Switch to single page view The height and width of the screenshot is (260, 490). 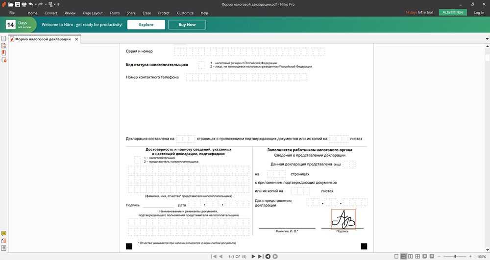coord(396,256)
